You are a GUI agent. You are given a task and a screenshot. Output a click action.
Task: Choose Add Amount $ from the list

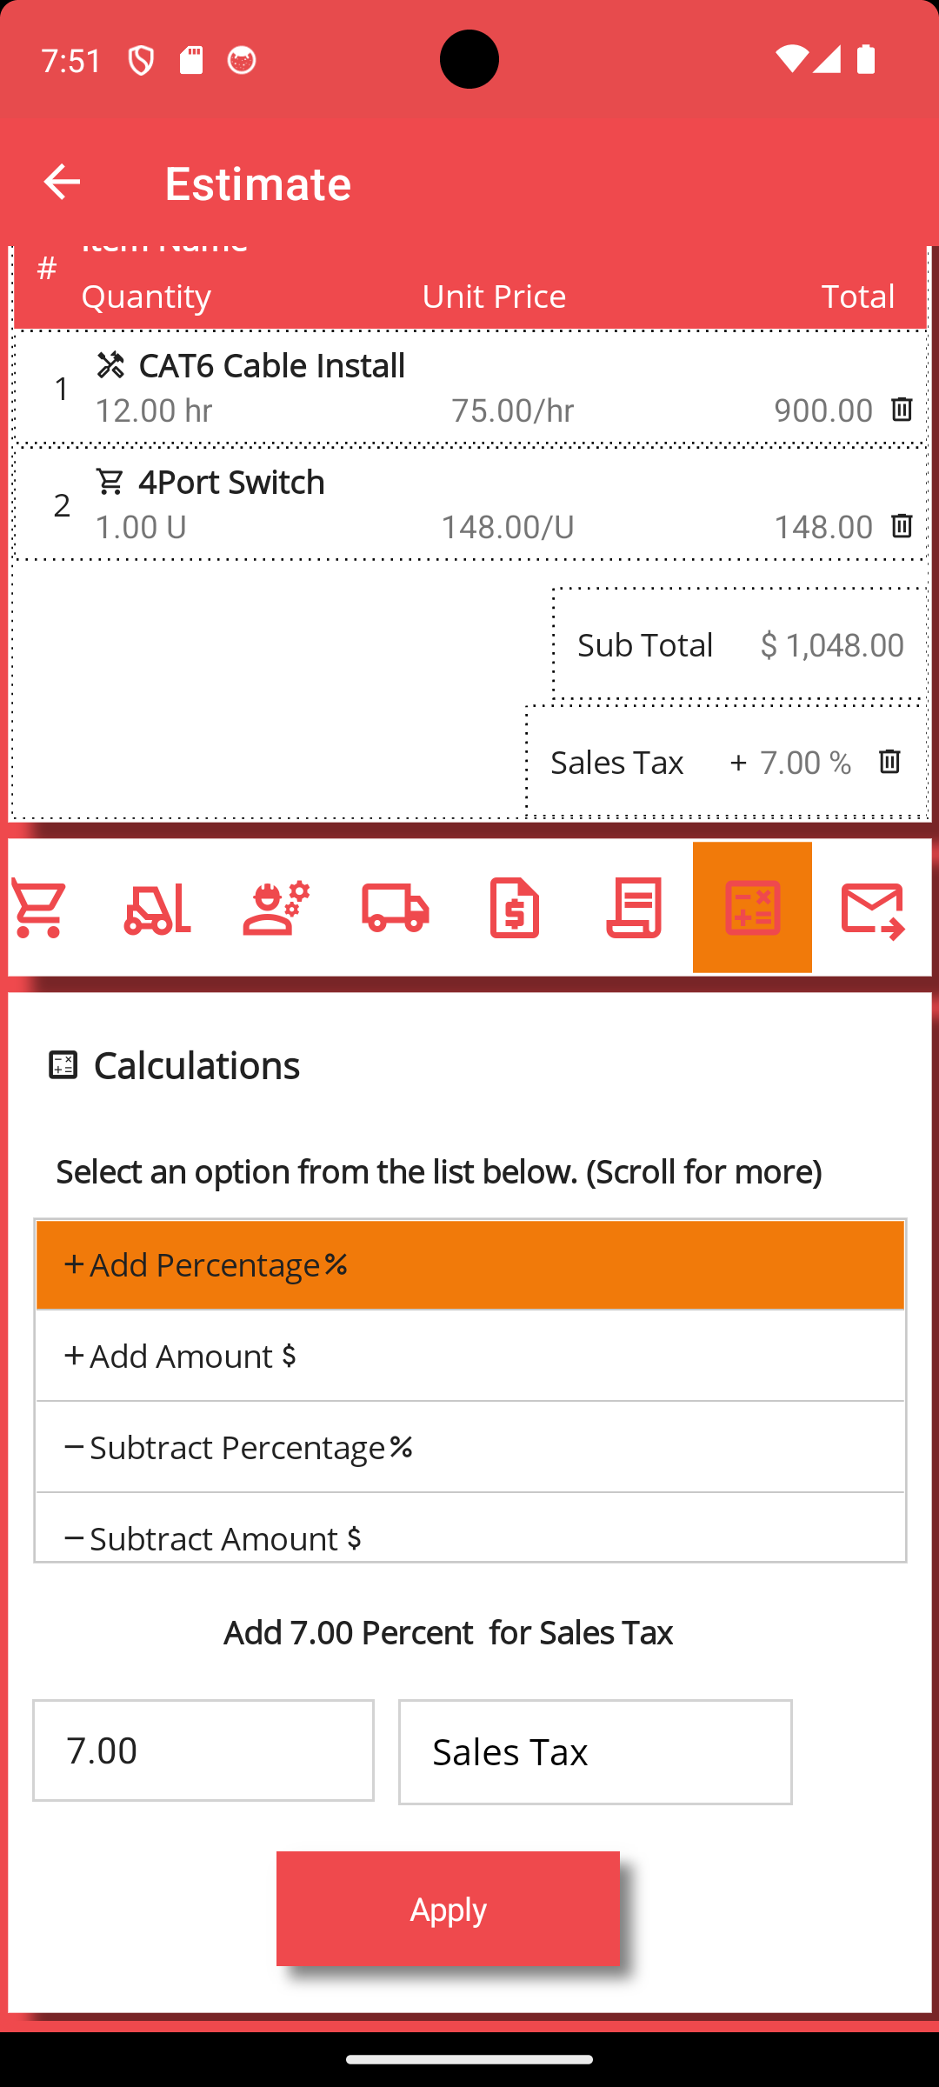click(x=469, y=1357)
